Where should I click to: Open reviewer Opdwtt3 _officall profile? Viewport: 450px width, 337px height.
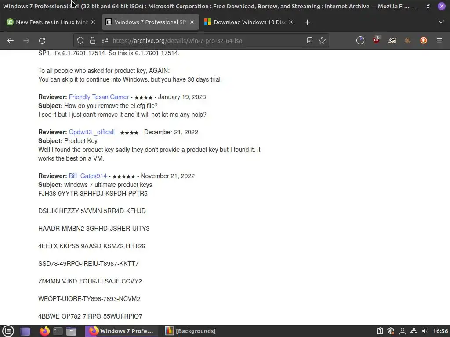pyautogui.click(x=91, y=132)
